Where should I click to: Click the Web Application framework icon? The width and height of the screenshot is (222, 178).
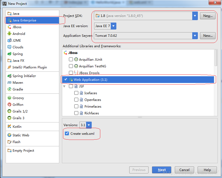click(71, 80)
